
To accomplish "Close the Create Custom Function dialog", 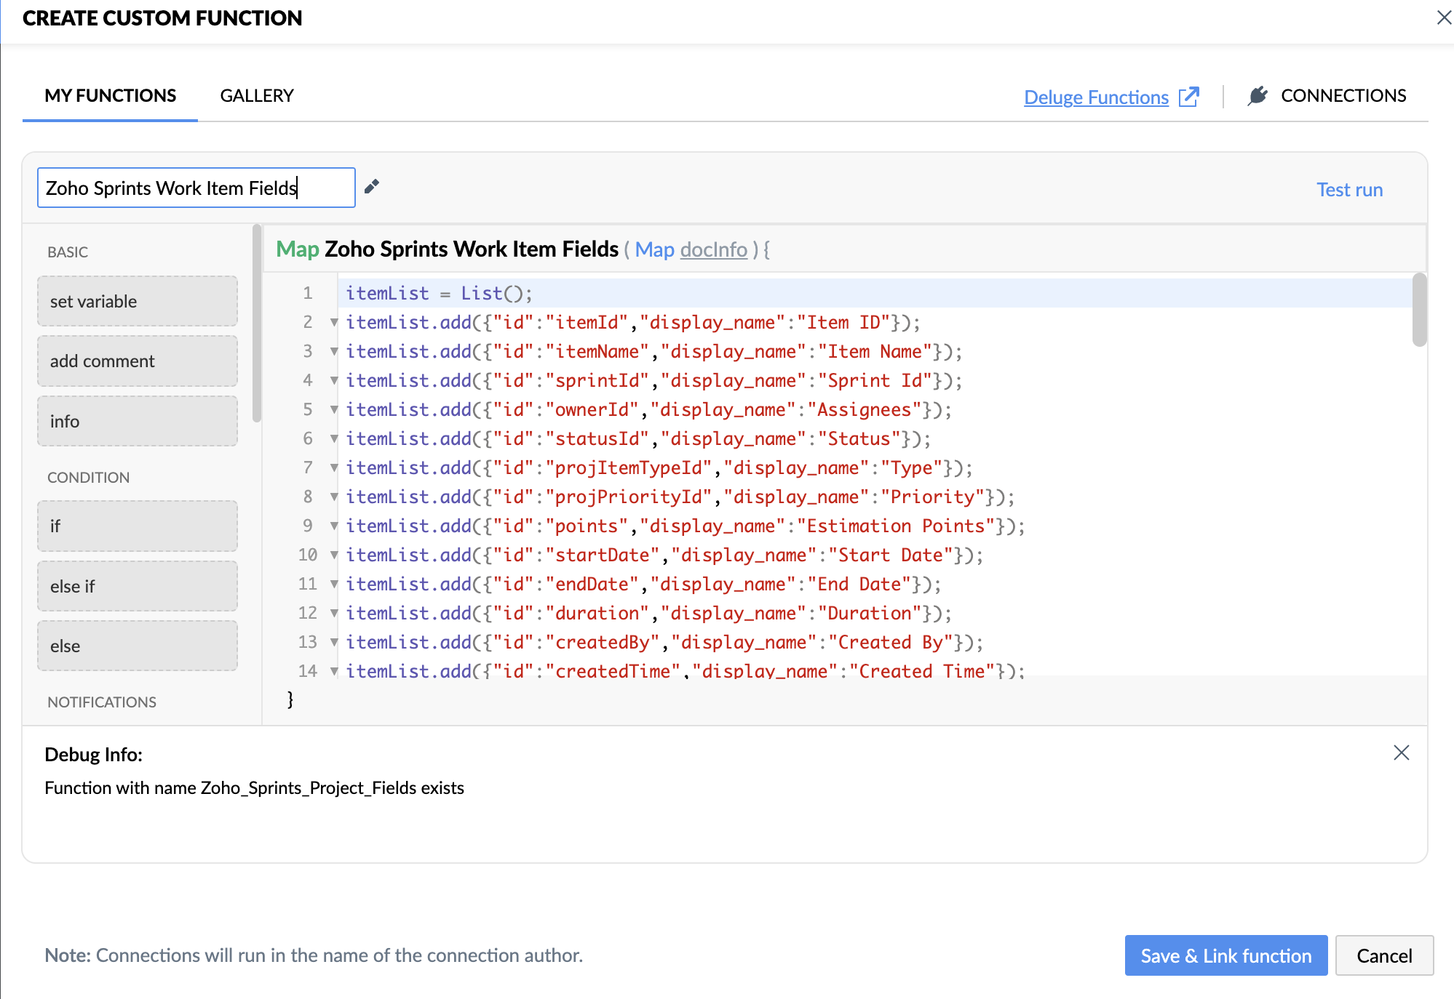I will tap(1443, 17).
